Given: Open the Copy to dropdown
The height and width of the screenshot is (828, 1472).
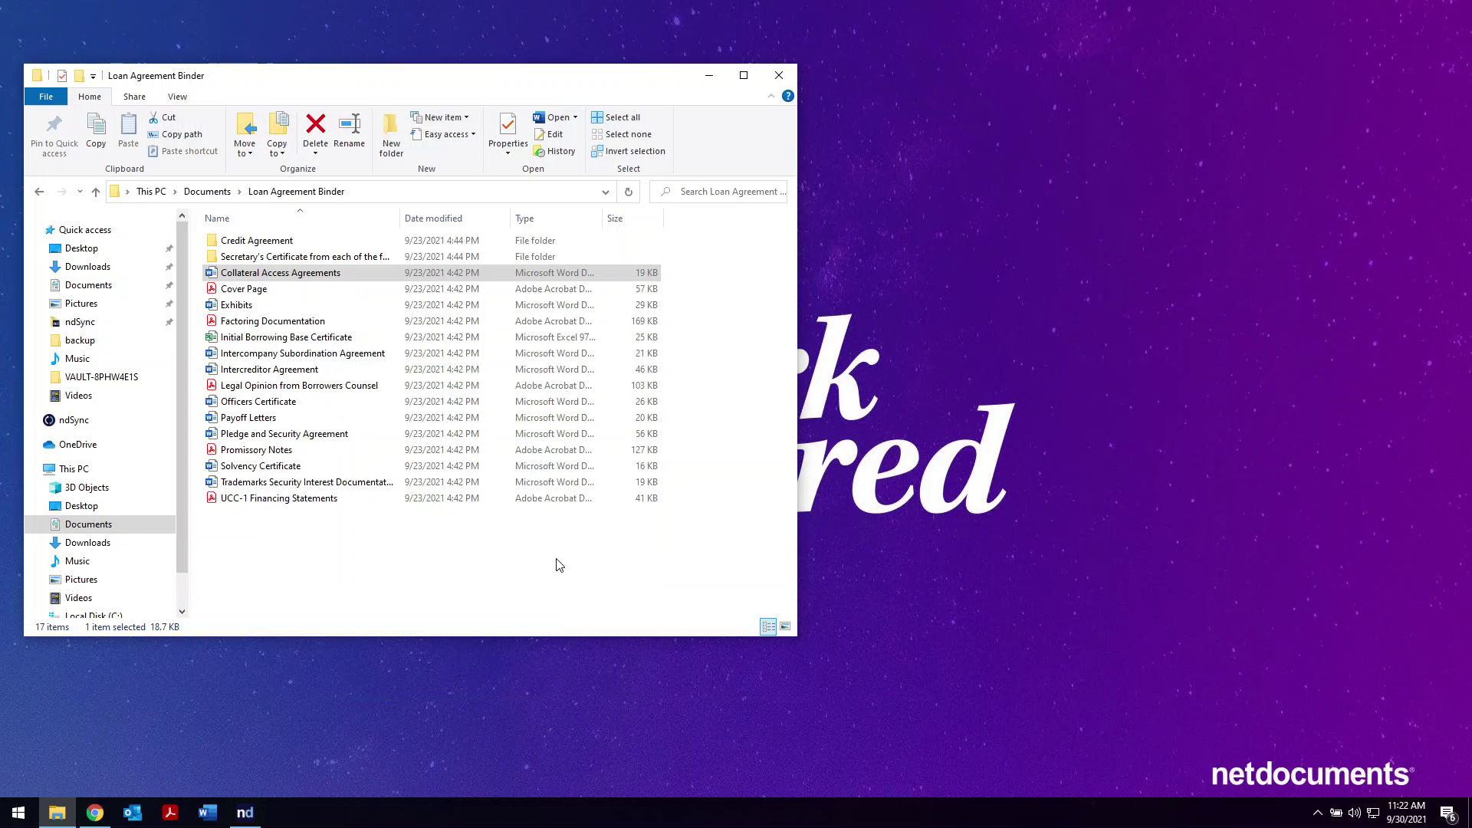Looking at the screenshot, I should pyautogui.click(x=277, y=134).
